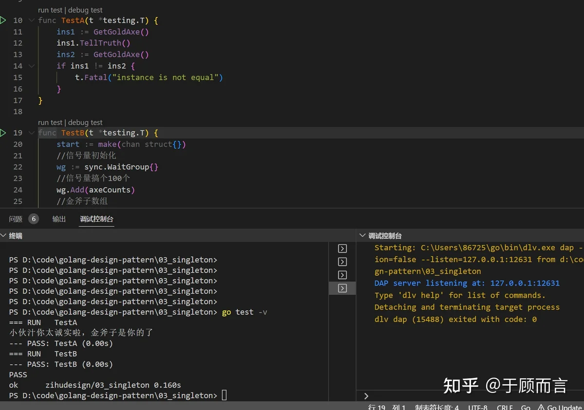The image size is (584, 410).
Task: Click the '小伙汁你太诚实啦' terminal output line
Action: tap(81, 333)
